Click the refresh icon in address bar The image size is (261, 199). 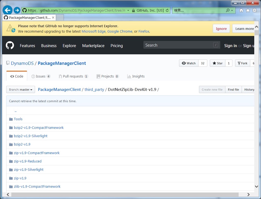(x=167, y=10)
